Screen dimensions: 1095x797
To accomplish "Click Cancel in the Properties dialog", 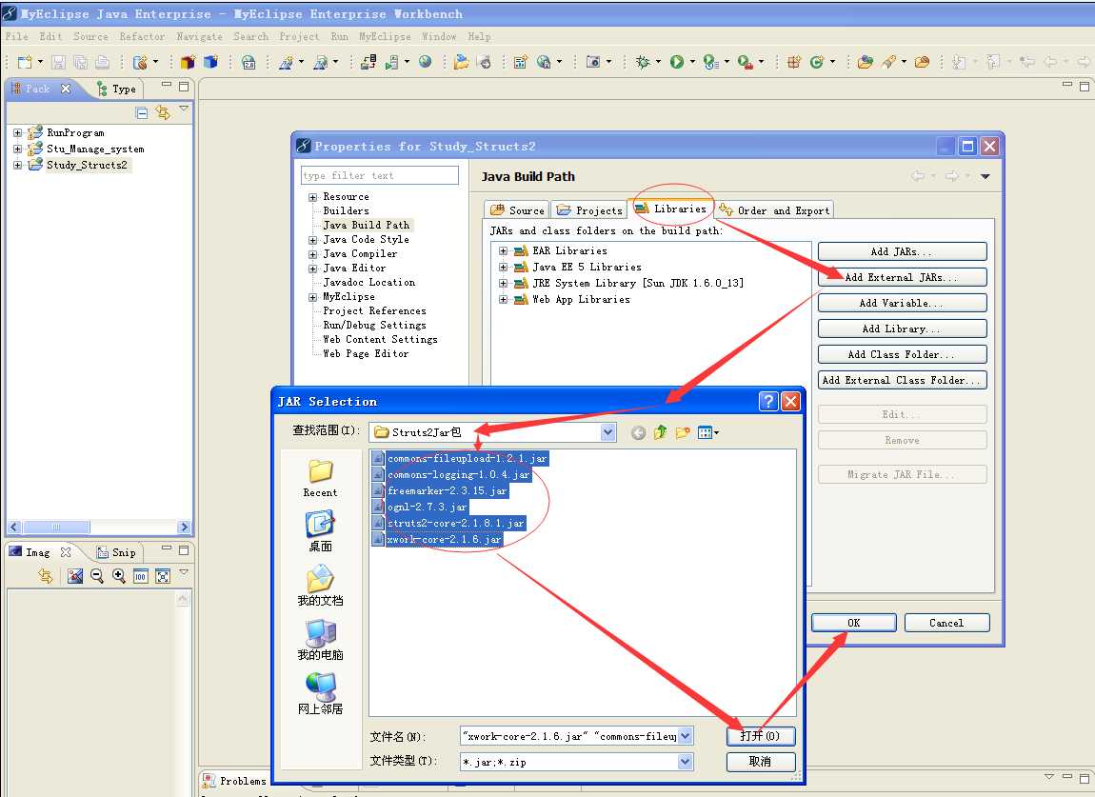I will (946, 623).
